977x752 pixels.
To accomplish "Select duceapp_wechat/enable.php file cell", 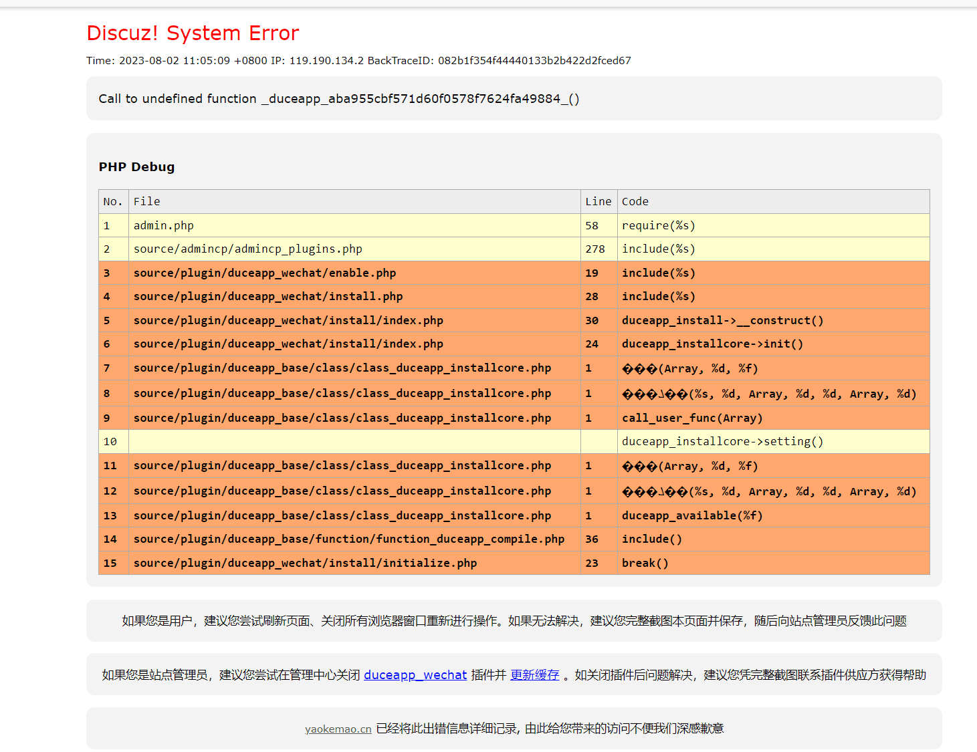I will click(x=354, y=273).
